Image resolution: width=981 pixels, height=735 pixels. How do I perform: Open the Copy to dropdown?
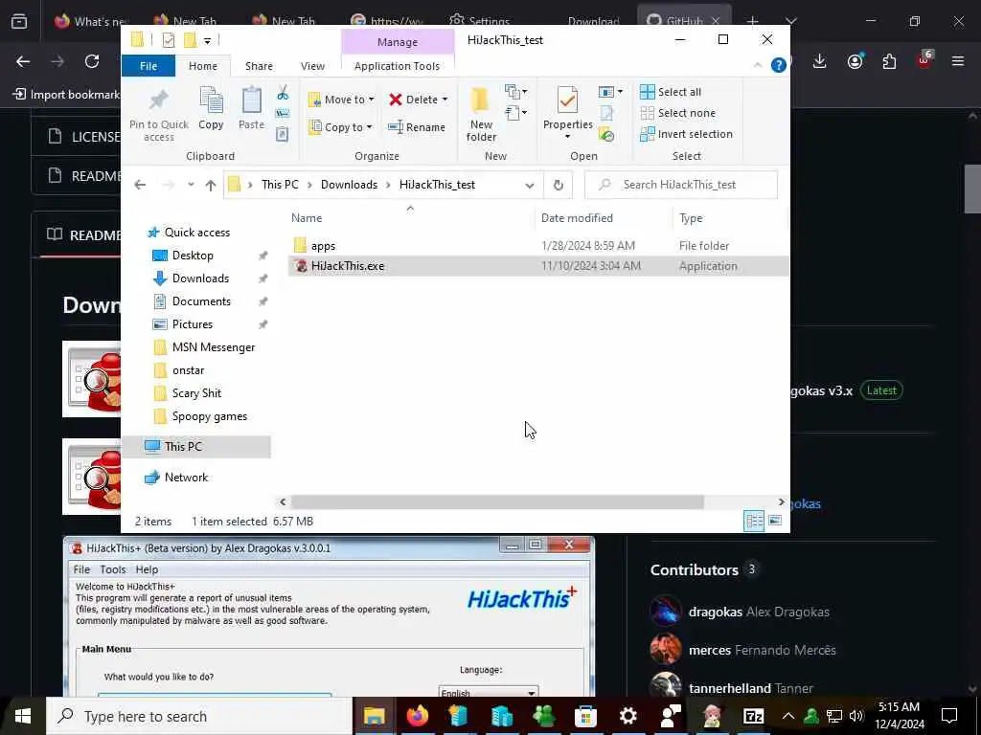pos(341,127)
